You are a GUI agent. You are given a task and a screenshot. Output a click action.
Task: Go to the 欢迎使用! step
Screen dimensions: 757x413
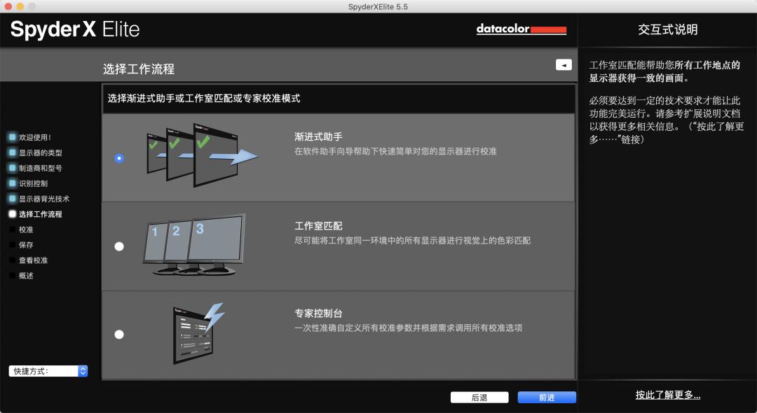(x=35, y=137)
